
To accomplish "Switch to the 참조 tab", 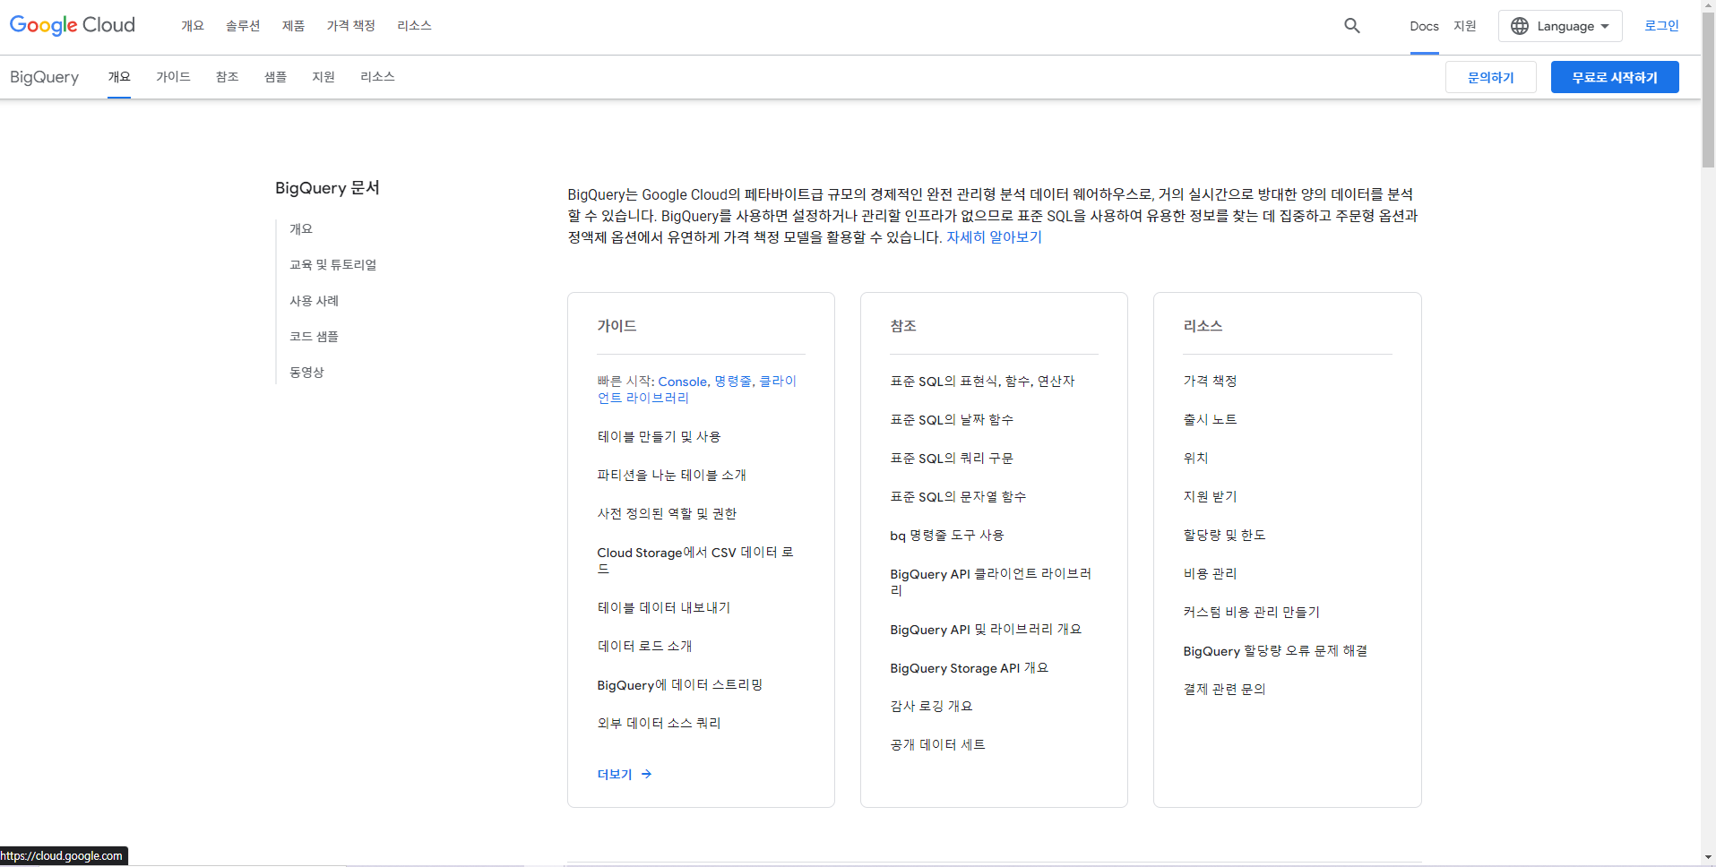I will [x=228, y=77].
